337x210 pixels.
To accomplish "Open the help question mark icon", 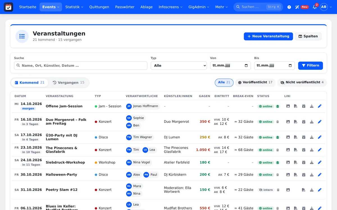I will (289, 7).
